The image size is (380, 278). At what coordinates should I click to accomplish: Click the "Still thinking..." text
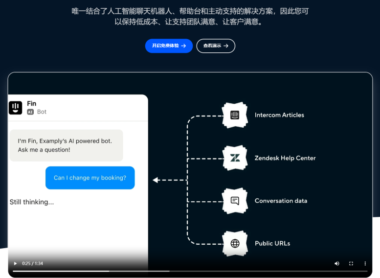coord(32,202)
